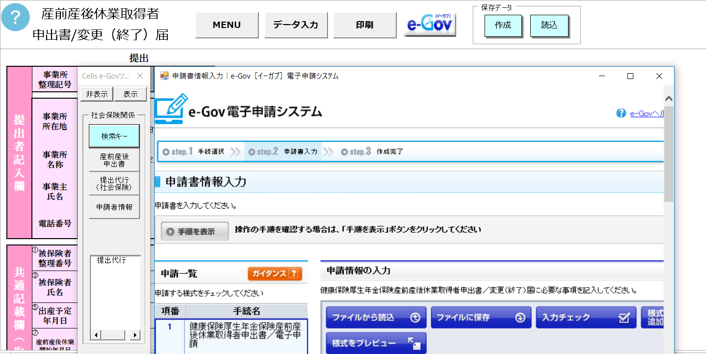Open the e-Govへ link

pos(647,113)
